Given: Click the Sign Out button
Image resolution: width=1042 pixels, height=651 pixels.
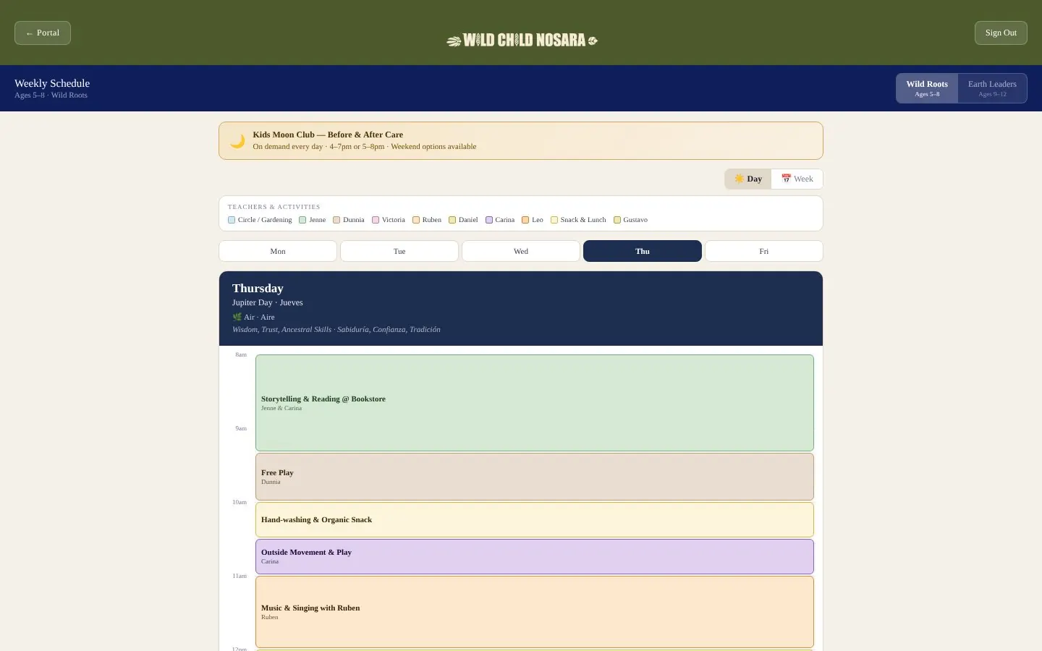Looking at the screenshot, I should (x=1001, y=33).
